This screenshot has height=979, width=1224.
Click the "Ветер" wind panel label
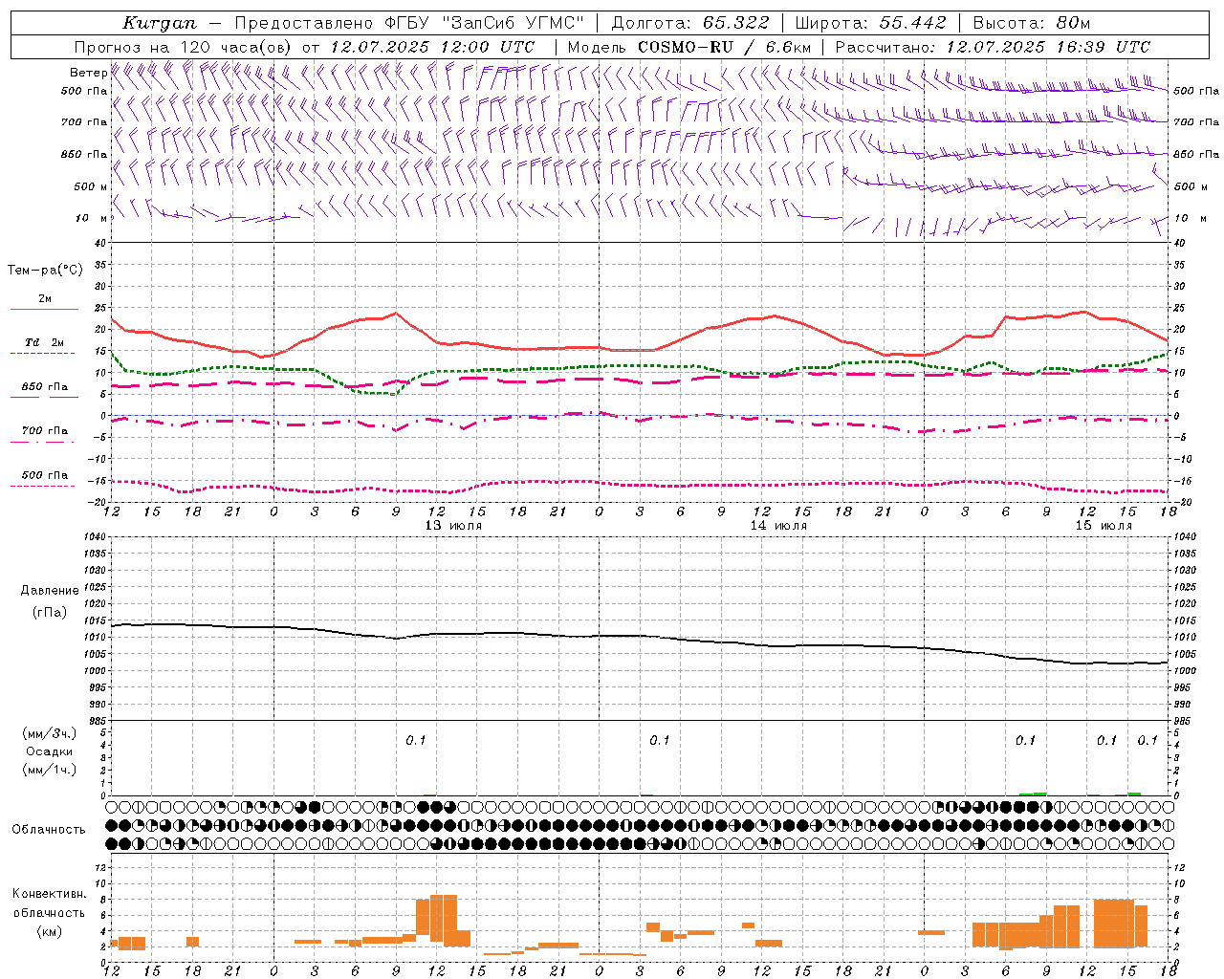pyautogui.click(x=88, y=73)
